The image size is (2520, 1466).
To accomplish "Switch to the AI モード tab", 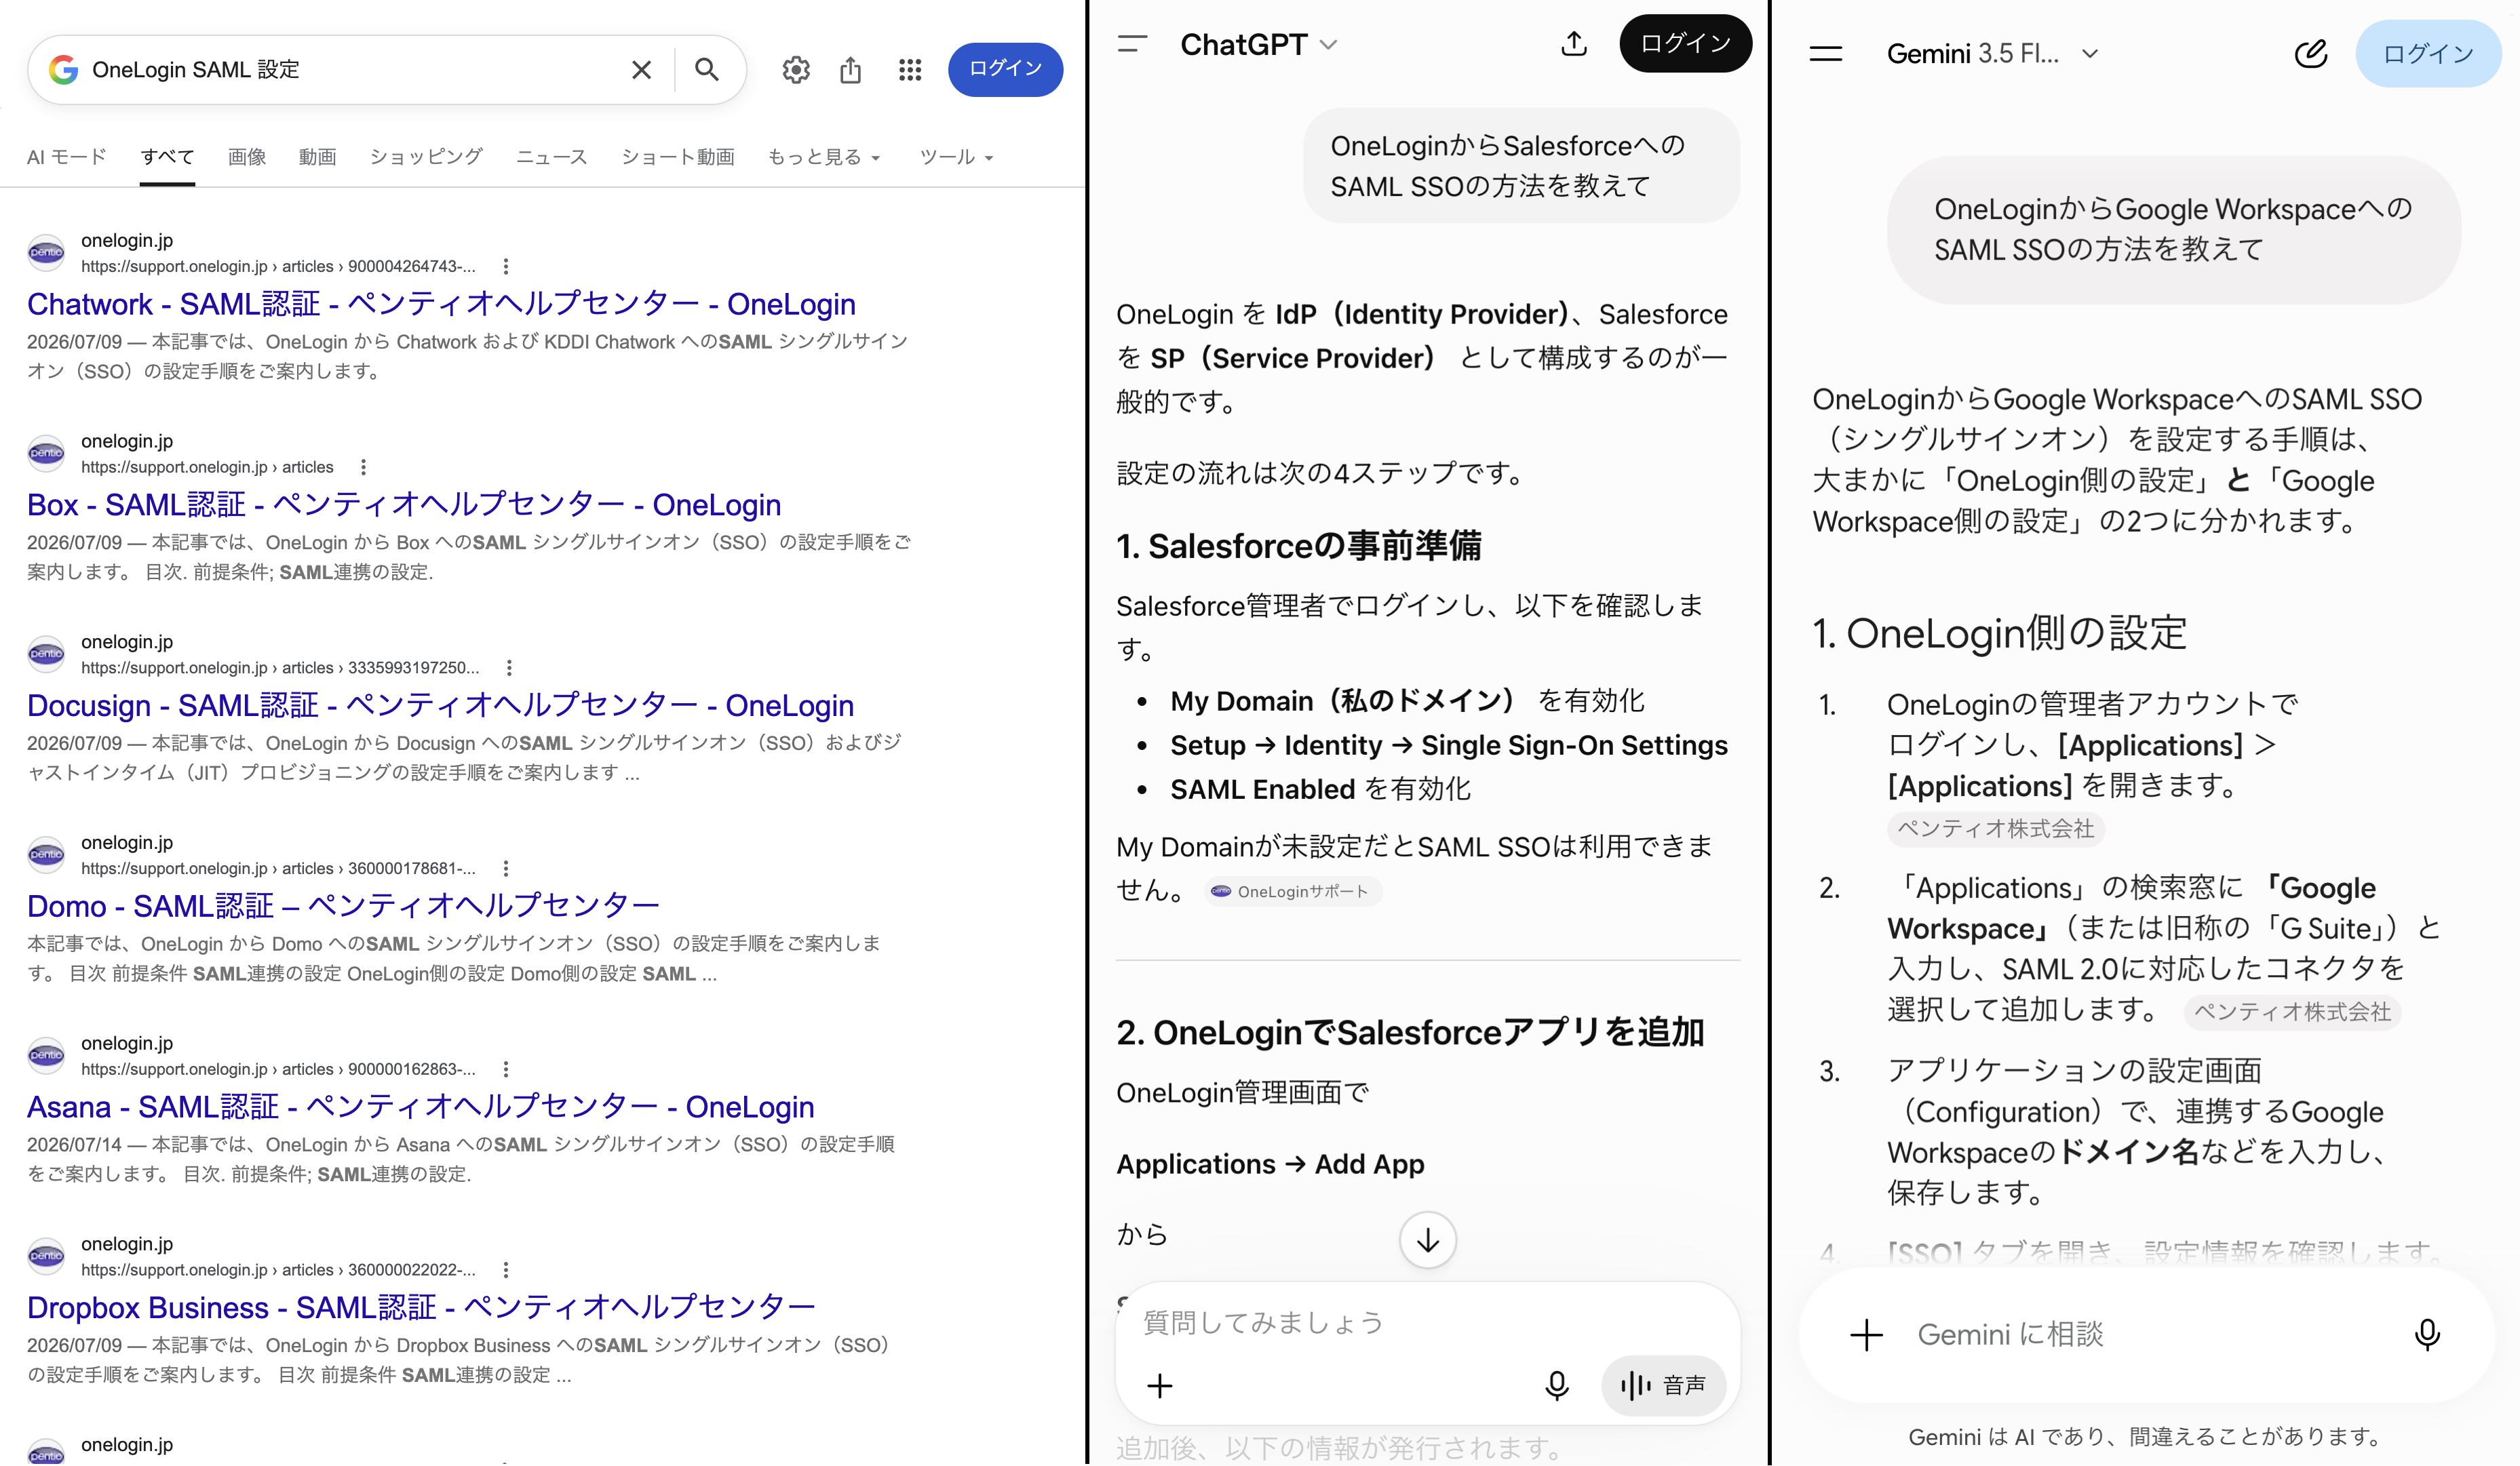I will pyautogui.click(x=67, y=157).
